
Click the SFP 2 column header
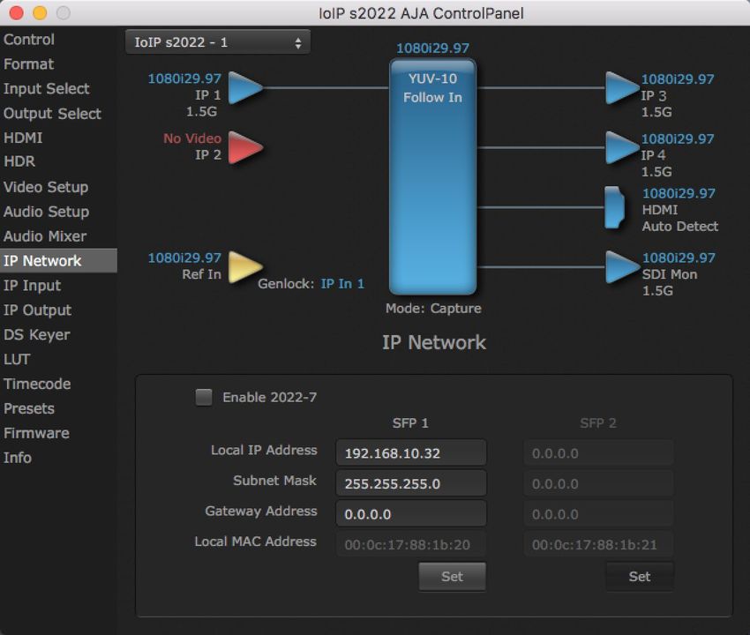coord(598,422)
